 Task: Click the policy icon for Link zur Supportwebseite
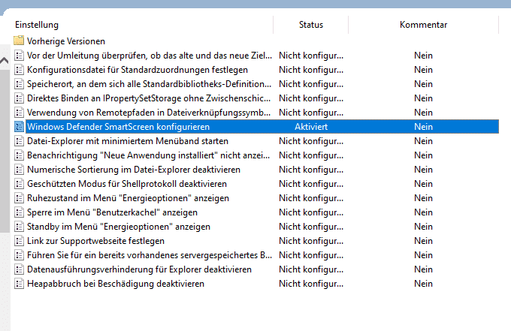[20, 241]
